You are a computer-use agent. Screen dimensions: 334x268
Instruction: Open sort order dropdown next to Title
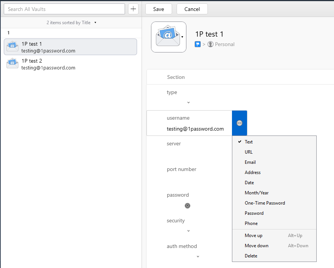pyautogui.click(x=95, y=23)
